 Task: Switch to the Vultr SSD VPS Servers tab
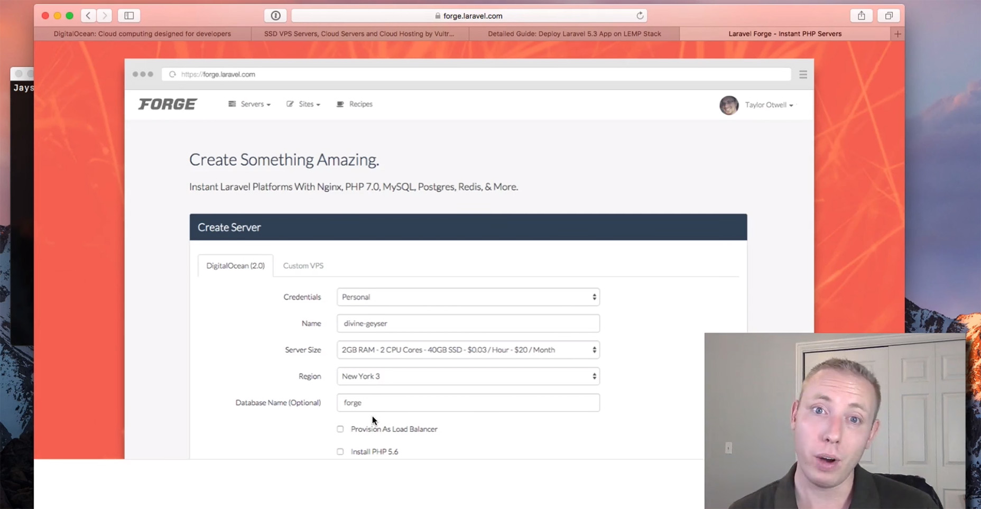click(359, 34)
